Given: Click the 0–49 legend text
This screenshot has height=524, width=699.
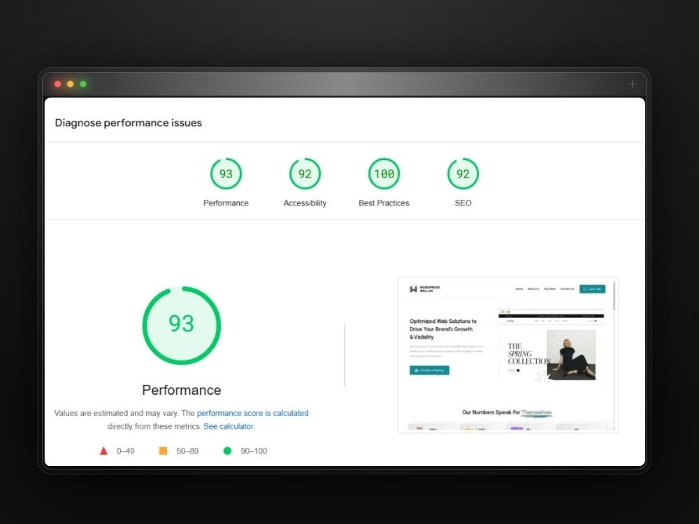Looking at the screenshot, I should pyautogui.click(x=126, y=451).
